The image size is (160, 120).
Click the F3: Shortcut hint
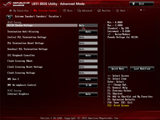click(x=115, y=94)
